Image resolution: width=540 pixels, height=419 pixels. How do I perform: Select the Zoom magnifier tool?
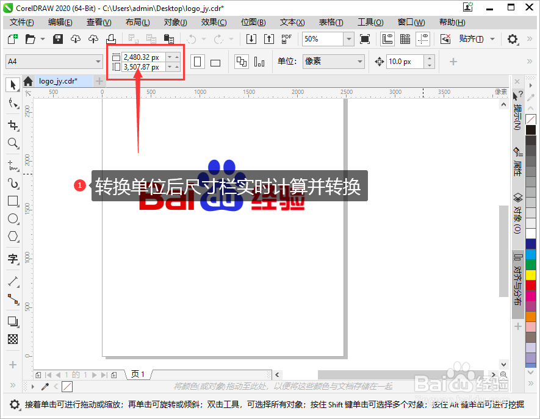13,143
